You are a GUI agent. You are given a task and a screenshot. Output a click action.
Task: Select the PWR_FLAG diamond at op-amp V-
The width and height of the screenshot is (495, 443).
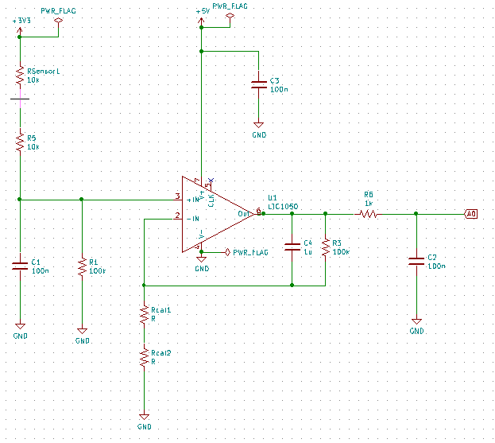[227, 252]
